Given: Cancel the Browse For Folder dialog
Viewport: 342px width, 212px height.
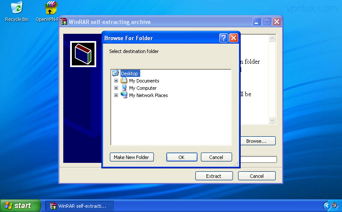Looking at the screenshot, I should coord(216,157).
